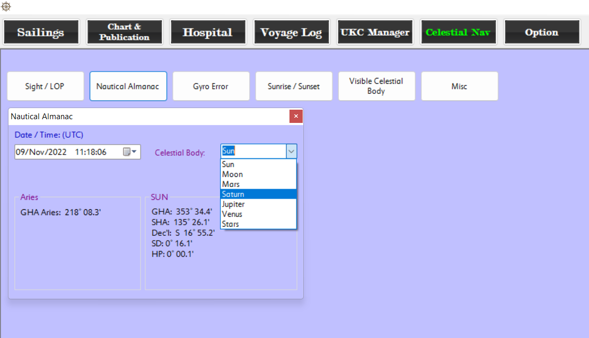Collapse the Celestial Body dropdown arrow
The height and width of the screenshot is (338, 589).
pos(291,152)
